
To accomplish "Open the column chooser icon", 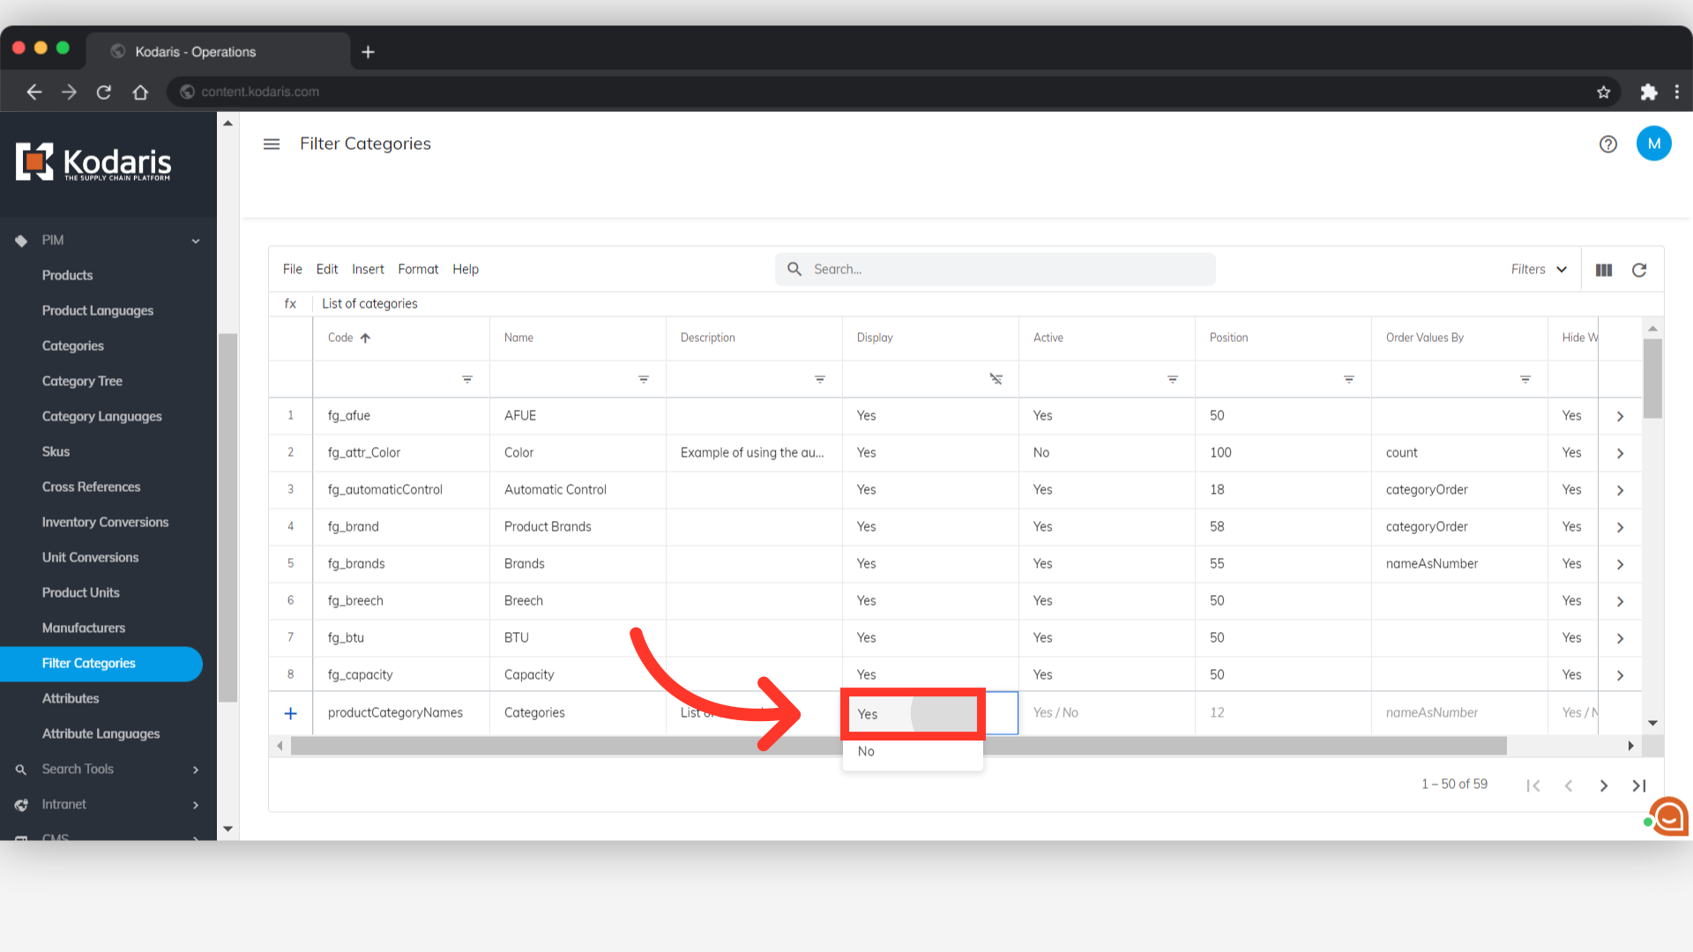I will pos(1604,270).
